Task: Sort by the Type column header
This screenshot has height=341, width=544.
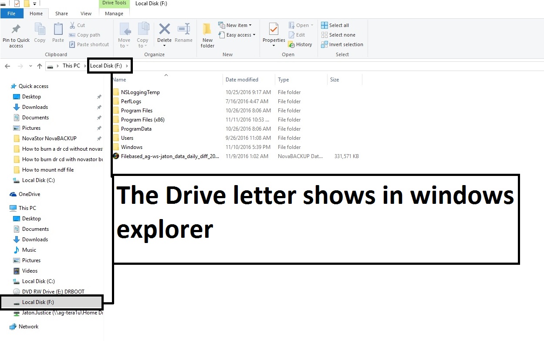Action: click(284, 80)
